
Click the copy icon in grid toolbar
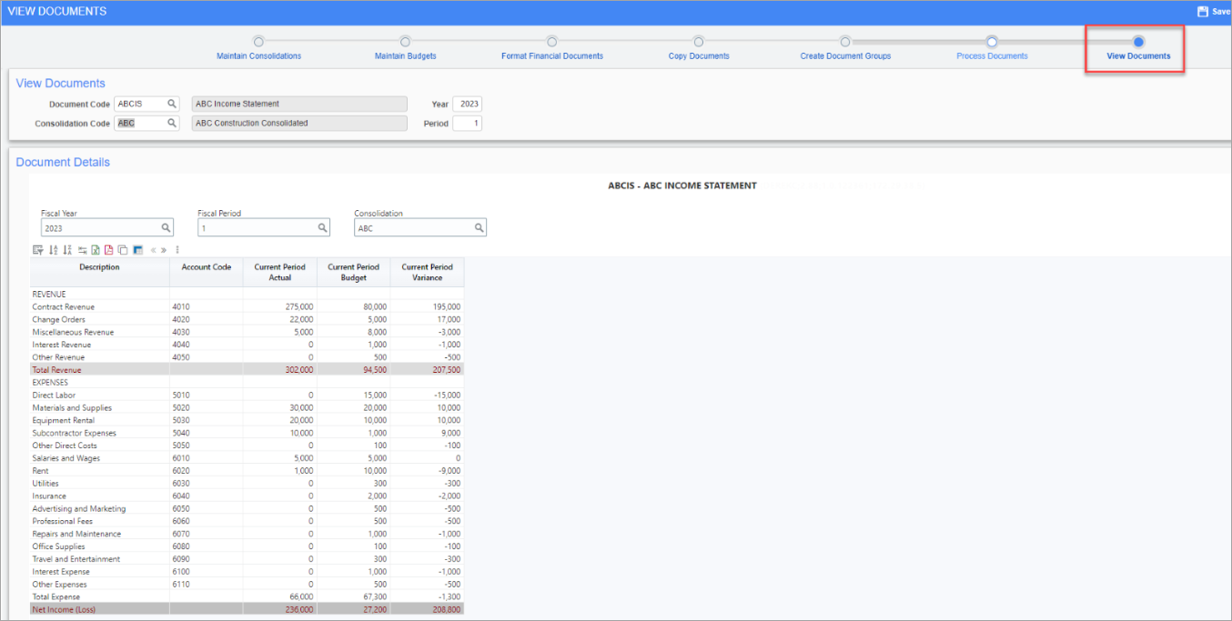pos(123,250)
